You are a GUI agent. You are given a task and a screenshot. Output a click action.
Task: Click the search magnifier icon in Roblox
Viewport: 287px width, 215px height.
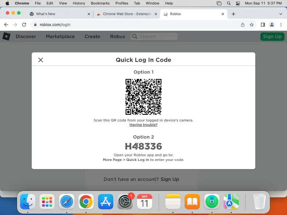pyautogui.click(x=135, y=36)
